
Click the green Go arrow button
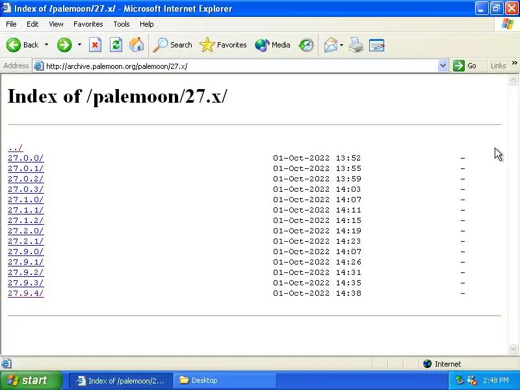point(459,66)
